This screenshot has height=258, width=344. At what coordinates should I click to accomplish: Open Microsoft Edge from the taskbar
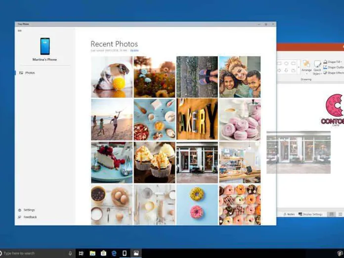coord(114,253)
